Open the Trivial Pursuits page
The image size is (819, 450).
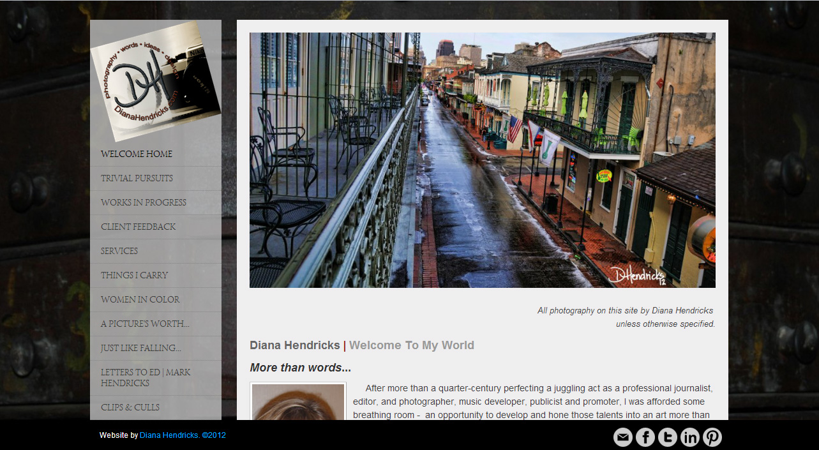coord(137,178)
